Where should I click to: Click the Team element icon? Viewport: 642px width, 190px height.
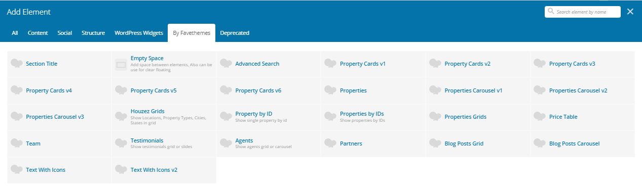point(17,144)
